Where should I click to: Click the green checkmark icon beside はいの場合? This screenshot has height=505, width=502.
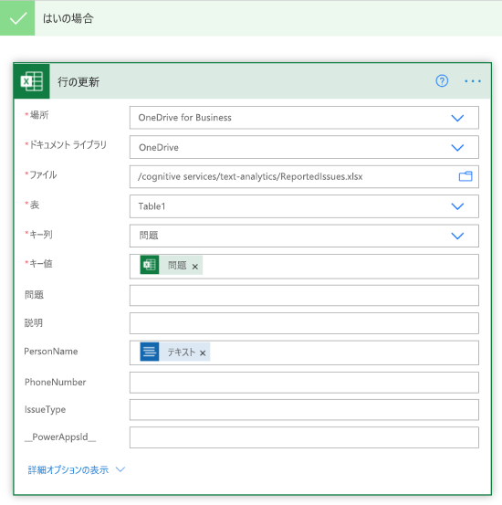[17, 18]
